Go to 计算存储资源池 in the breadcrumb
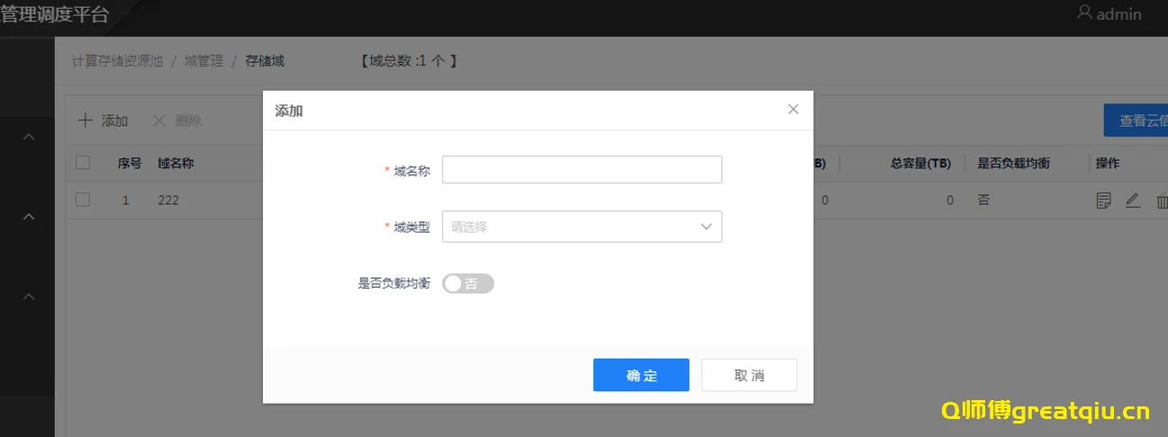This screenshot has width=1168, height=437. [117, 61]
